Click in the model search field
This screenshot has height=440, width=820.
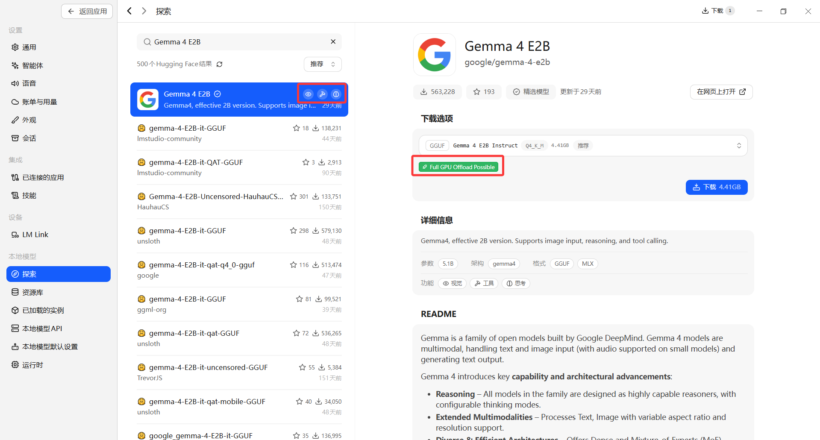click(x=239, y=42)
